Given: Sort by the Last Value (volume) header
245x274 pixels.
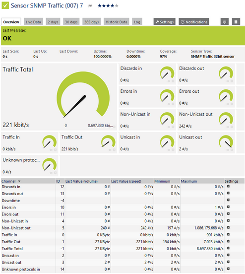Looking at the screenshot, I should (x=81, y=181).
